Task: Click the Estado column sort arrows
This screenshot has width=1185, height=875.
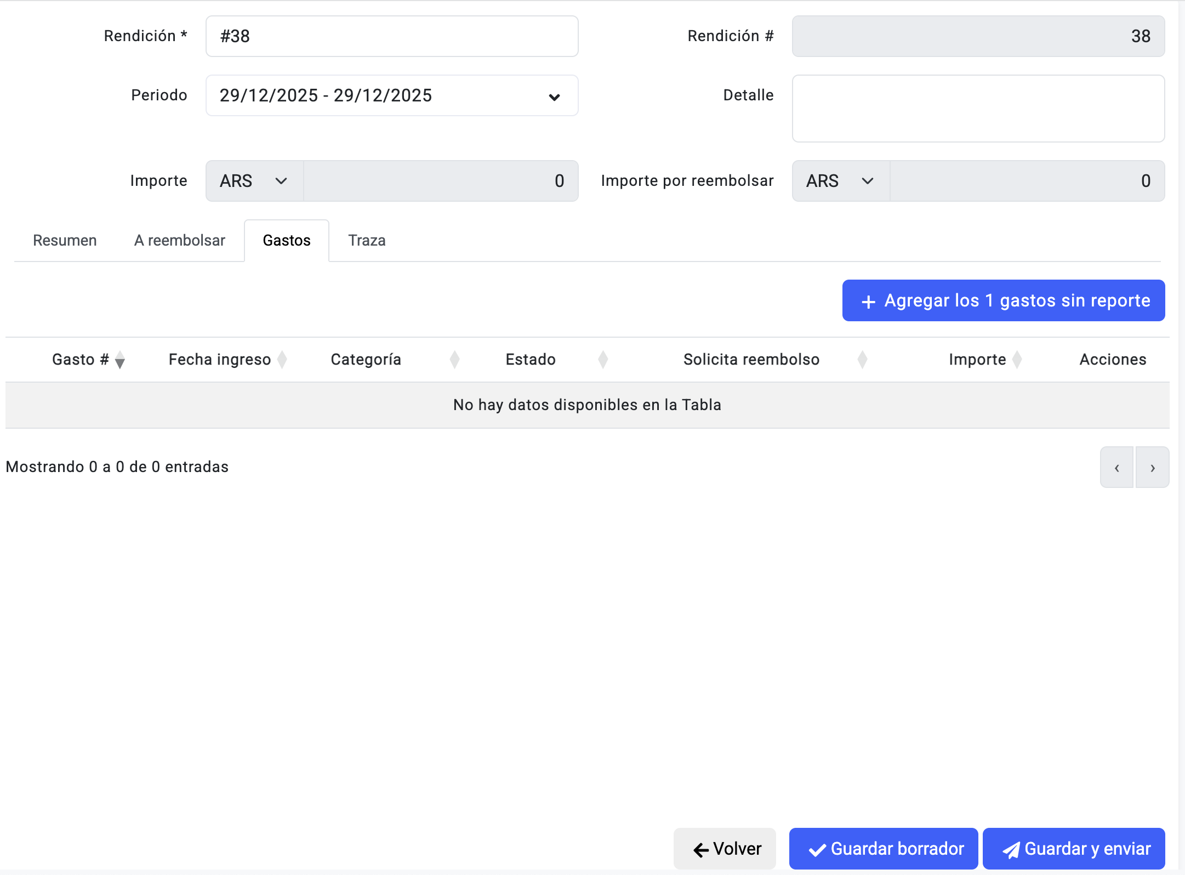Action: [x=603, y=360]
